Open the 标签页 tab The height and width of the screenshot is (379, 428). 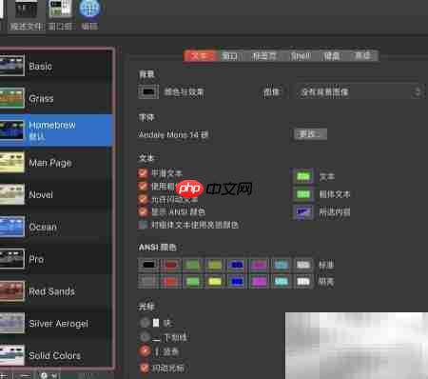264,56
